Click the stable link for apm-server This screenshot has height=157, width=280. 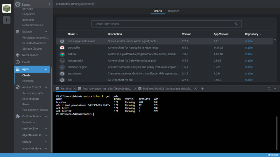249,73
